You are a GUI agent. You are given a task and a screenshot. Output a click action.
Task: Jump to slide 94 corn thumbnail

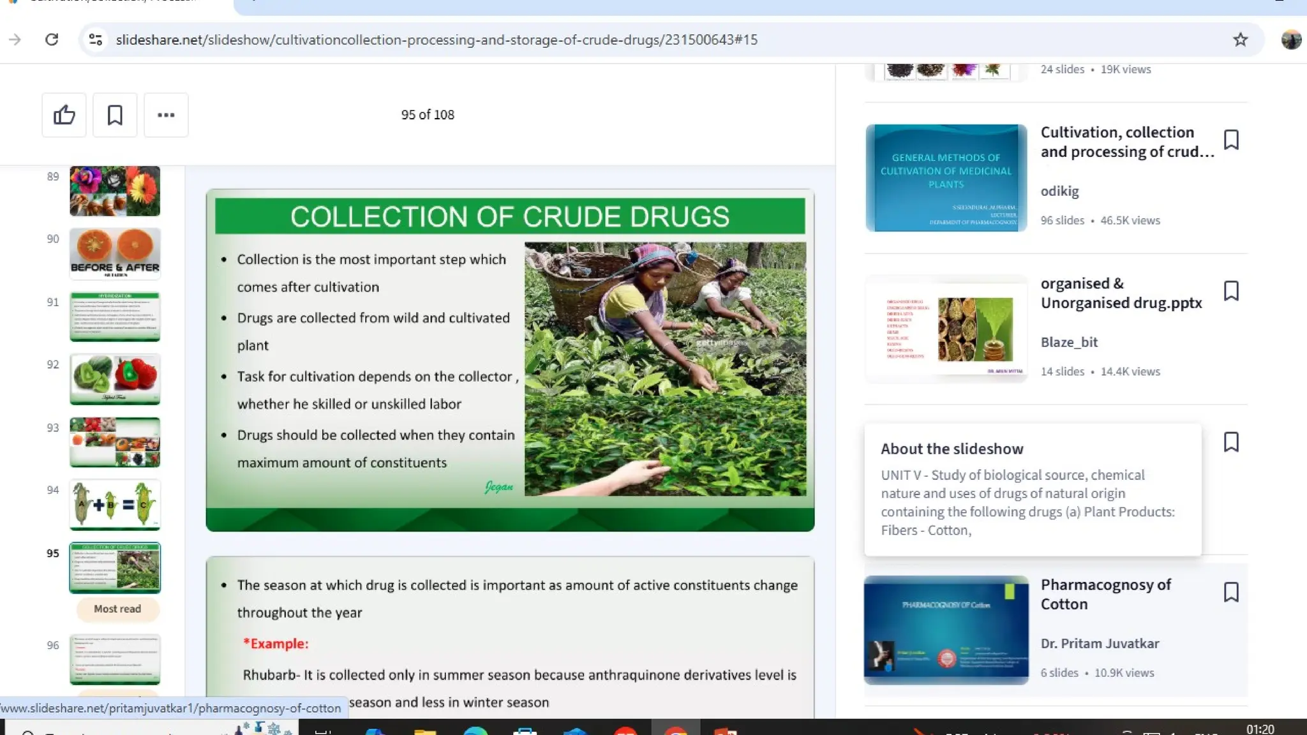click(x=115, y=505)
